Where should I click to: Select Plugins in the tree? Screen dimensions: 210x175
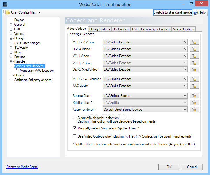pos(19,75)
